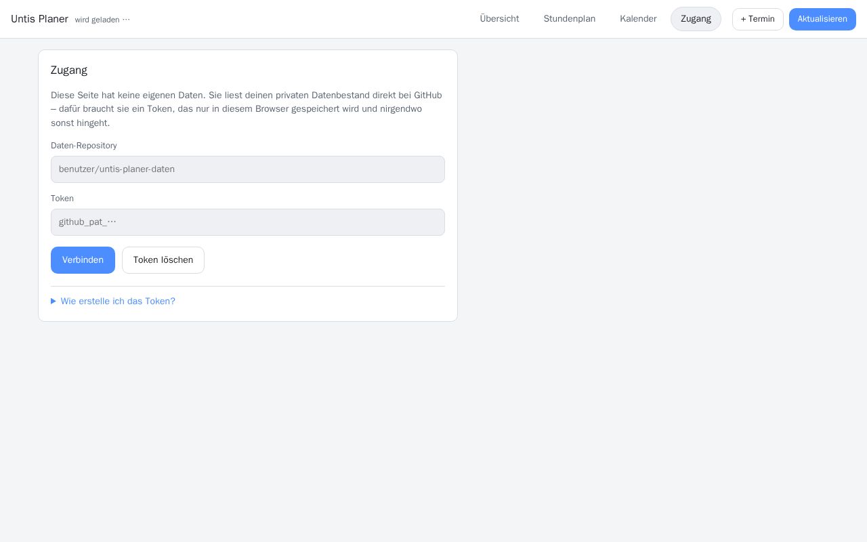The image size is (867, 542).
Task: Focus the Daten-Repository input field
Action: point(248,169)
